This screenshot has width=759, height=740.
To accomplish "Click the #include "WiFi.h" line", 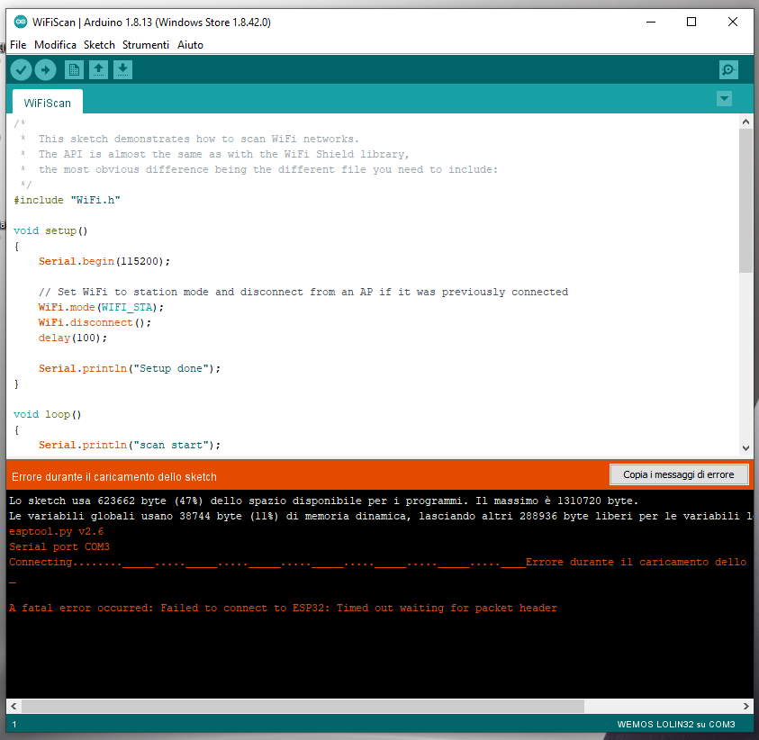I will (67, 201).
